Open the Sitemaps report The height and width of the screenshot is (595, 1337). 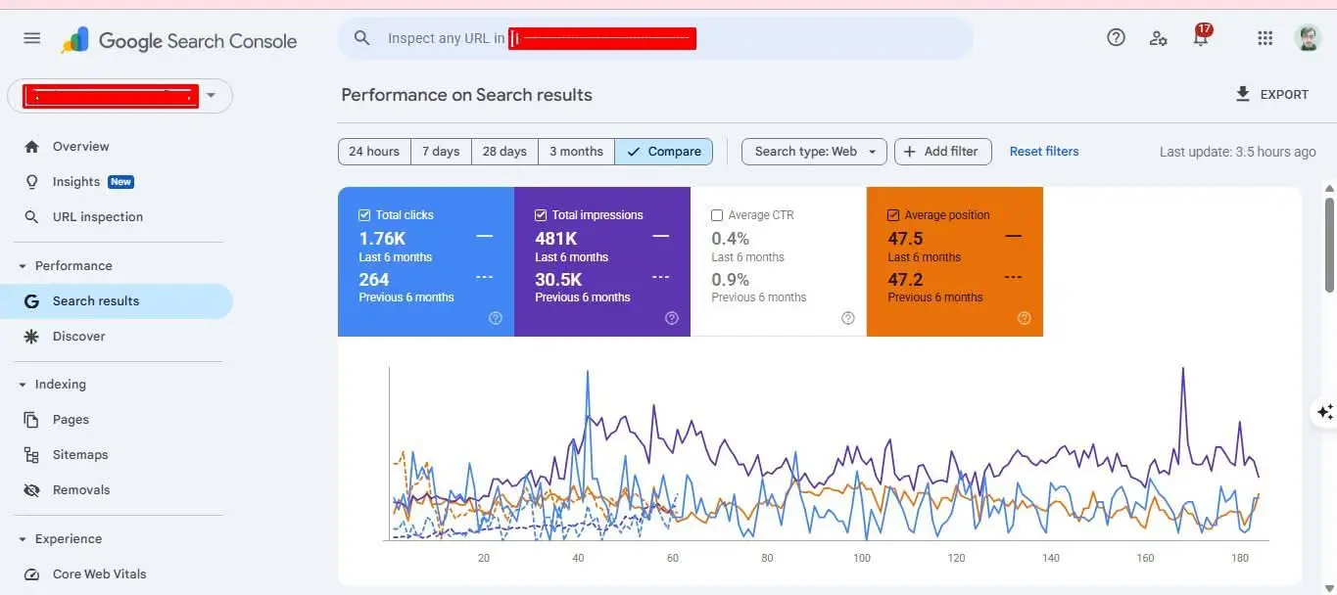(x=79, y=454)
